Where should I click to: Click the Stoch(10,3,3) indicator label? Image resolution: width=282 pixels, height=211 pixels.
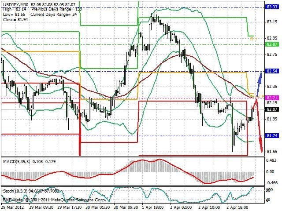click(x=15, y=191)
